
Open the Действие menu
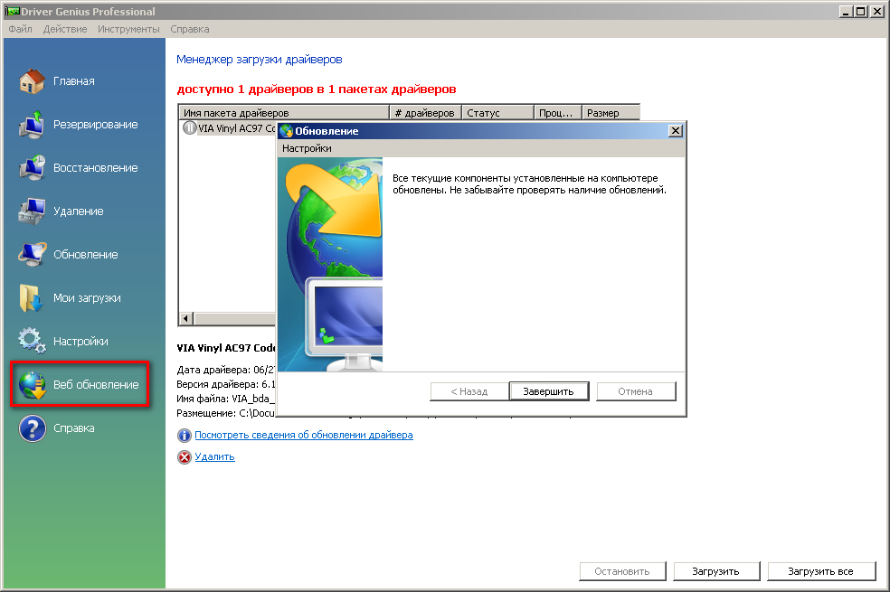click(65, 29)
